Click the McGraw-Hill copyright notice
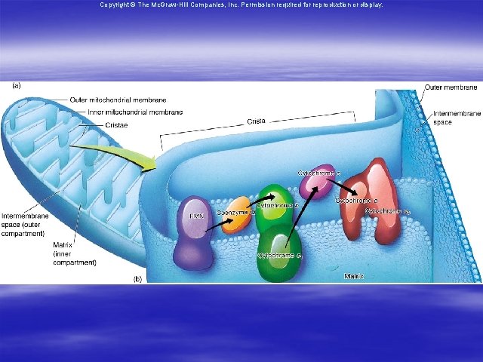The image size is (483, 362). [241, 5]
